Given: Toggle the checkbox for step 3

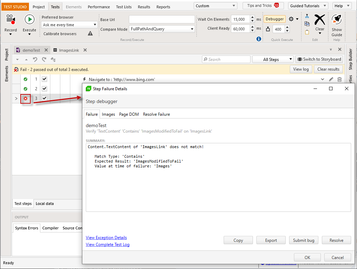Looking at the screenshot, I should 44,99.
